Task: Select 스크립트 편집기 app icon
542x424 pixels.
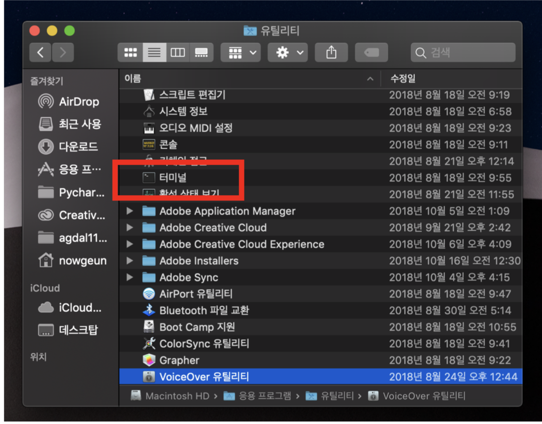Action: [149, 95]
